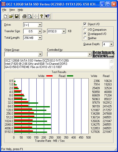Open the Queue Depth dropdown
Screen dimensions: 118x152
click(x=111, y=44)
